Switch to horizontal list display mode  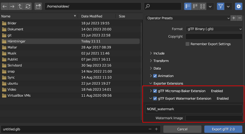[x=195, y=6]
